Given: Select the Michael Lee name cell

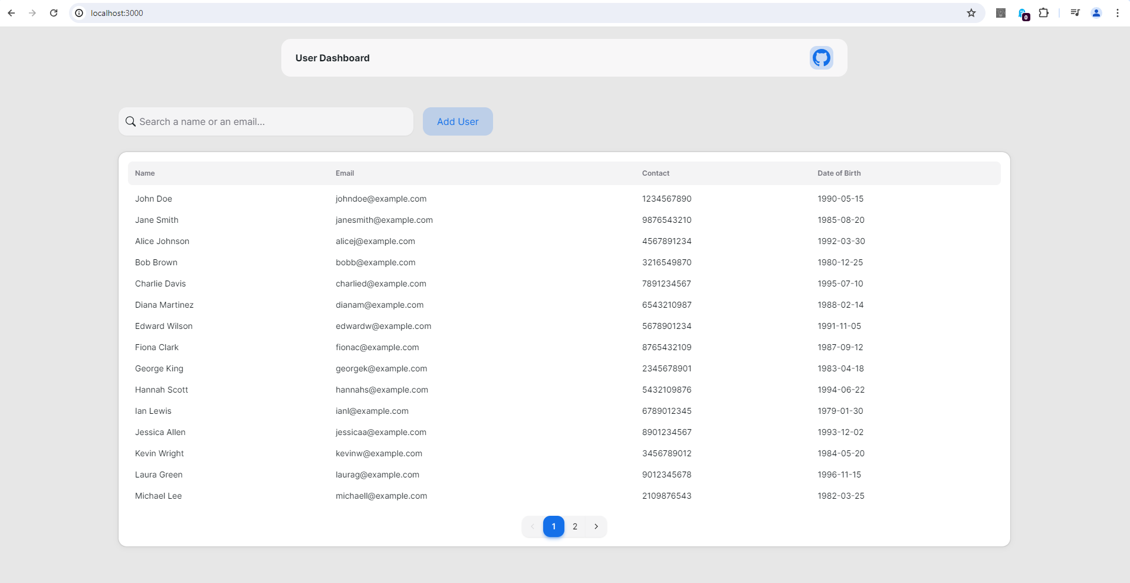Looking at the screenshot, I should (x=159, y=496).
